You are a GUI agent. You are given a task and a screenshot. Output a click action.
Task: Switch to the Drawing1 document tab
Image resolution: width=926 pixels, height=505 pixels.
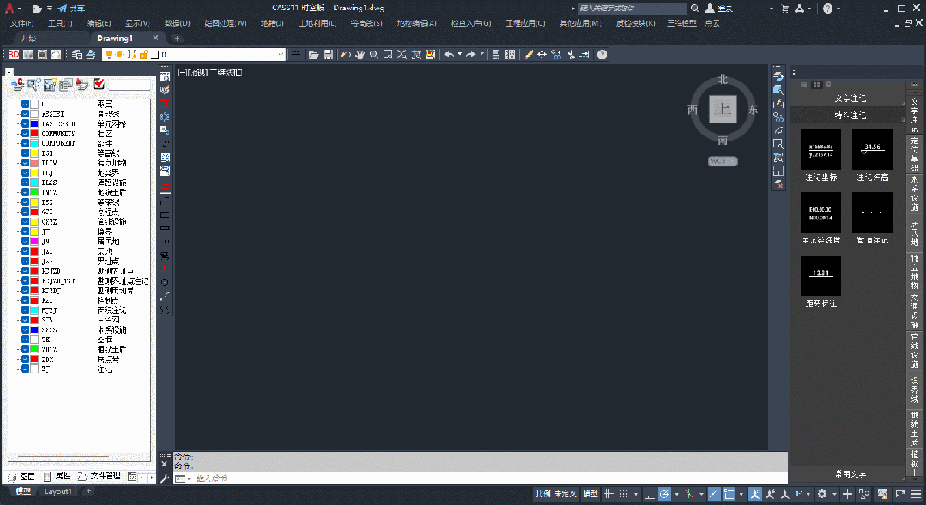click(115, 39)
